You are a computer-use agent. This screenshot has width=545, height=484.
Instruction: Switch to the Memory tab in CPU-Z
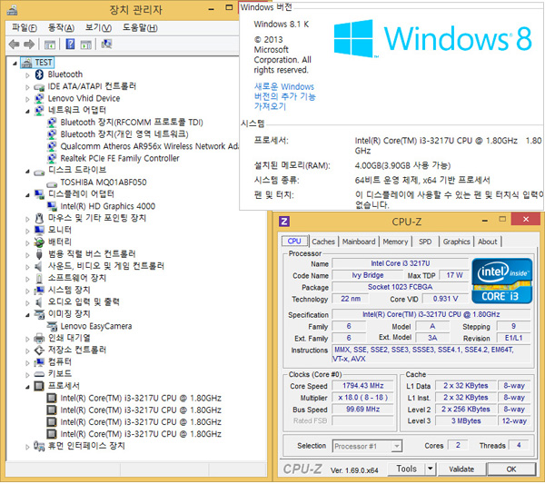395,242
